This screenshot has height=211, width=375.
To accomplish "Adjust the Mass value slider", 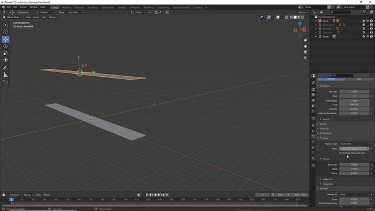I will pyautogui.click(x=354, y=148).
